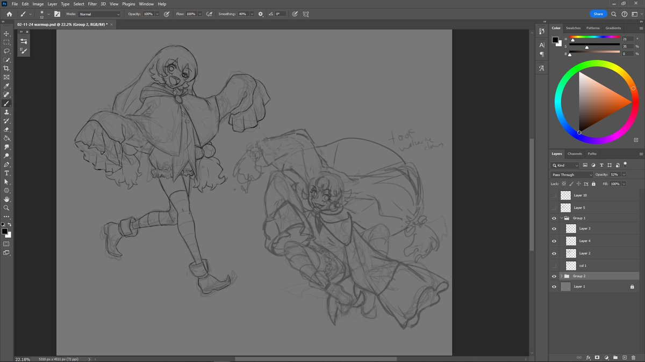645x362 pixels.
Task: Select the Crop tool
Action: [x=6, y=68]
